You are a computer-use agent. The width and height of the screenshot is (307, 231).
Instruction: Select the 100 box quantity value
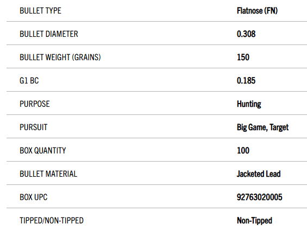tap(243, 151)
